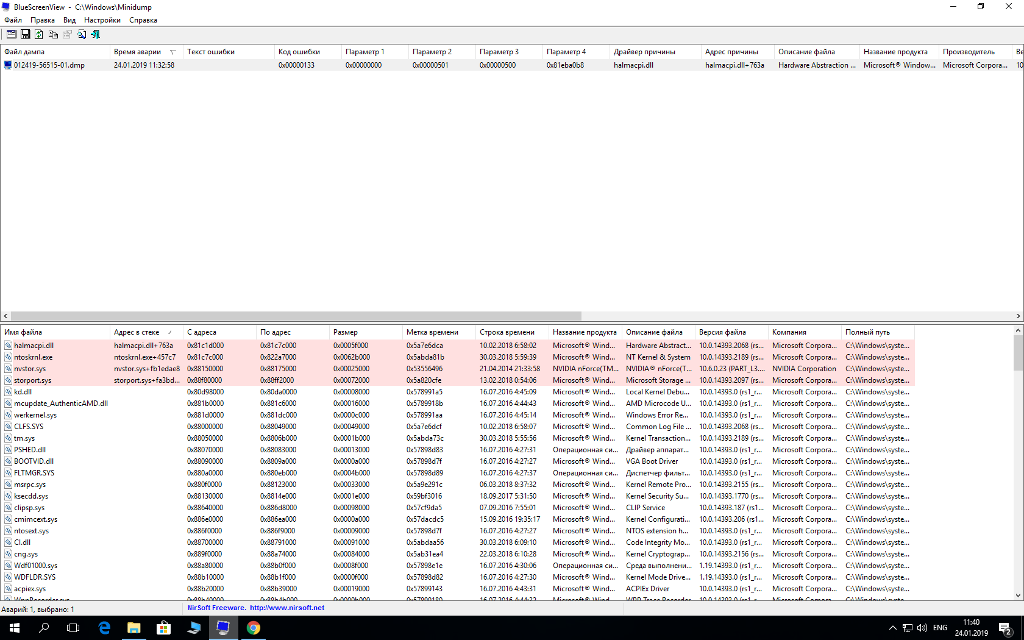Image resolution: width=1024 pixels, height=640 pixels.
Task: Open Task View on the taskbar
Action: click(73, 628)
